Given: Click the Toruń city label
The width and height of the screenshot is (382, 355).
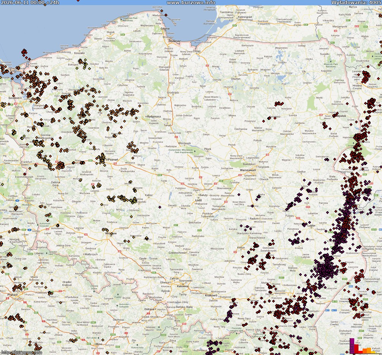Looking at the screenshot, I should pos(167,125).
